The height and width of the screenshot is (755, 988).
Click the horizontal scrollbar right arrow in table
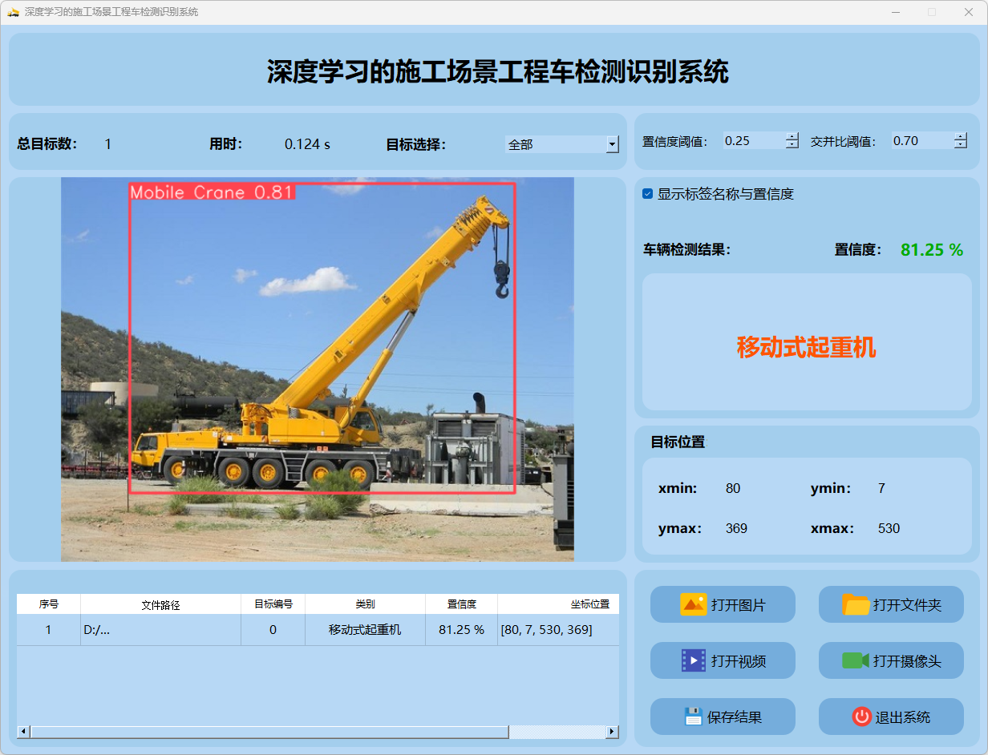612,732
